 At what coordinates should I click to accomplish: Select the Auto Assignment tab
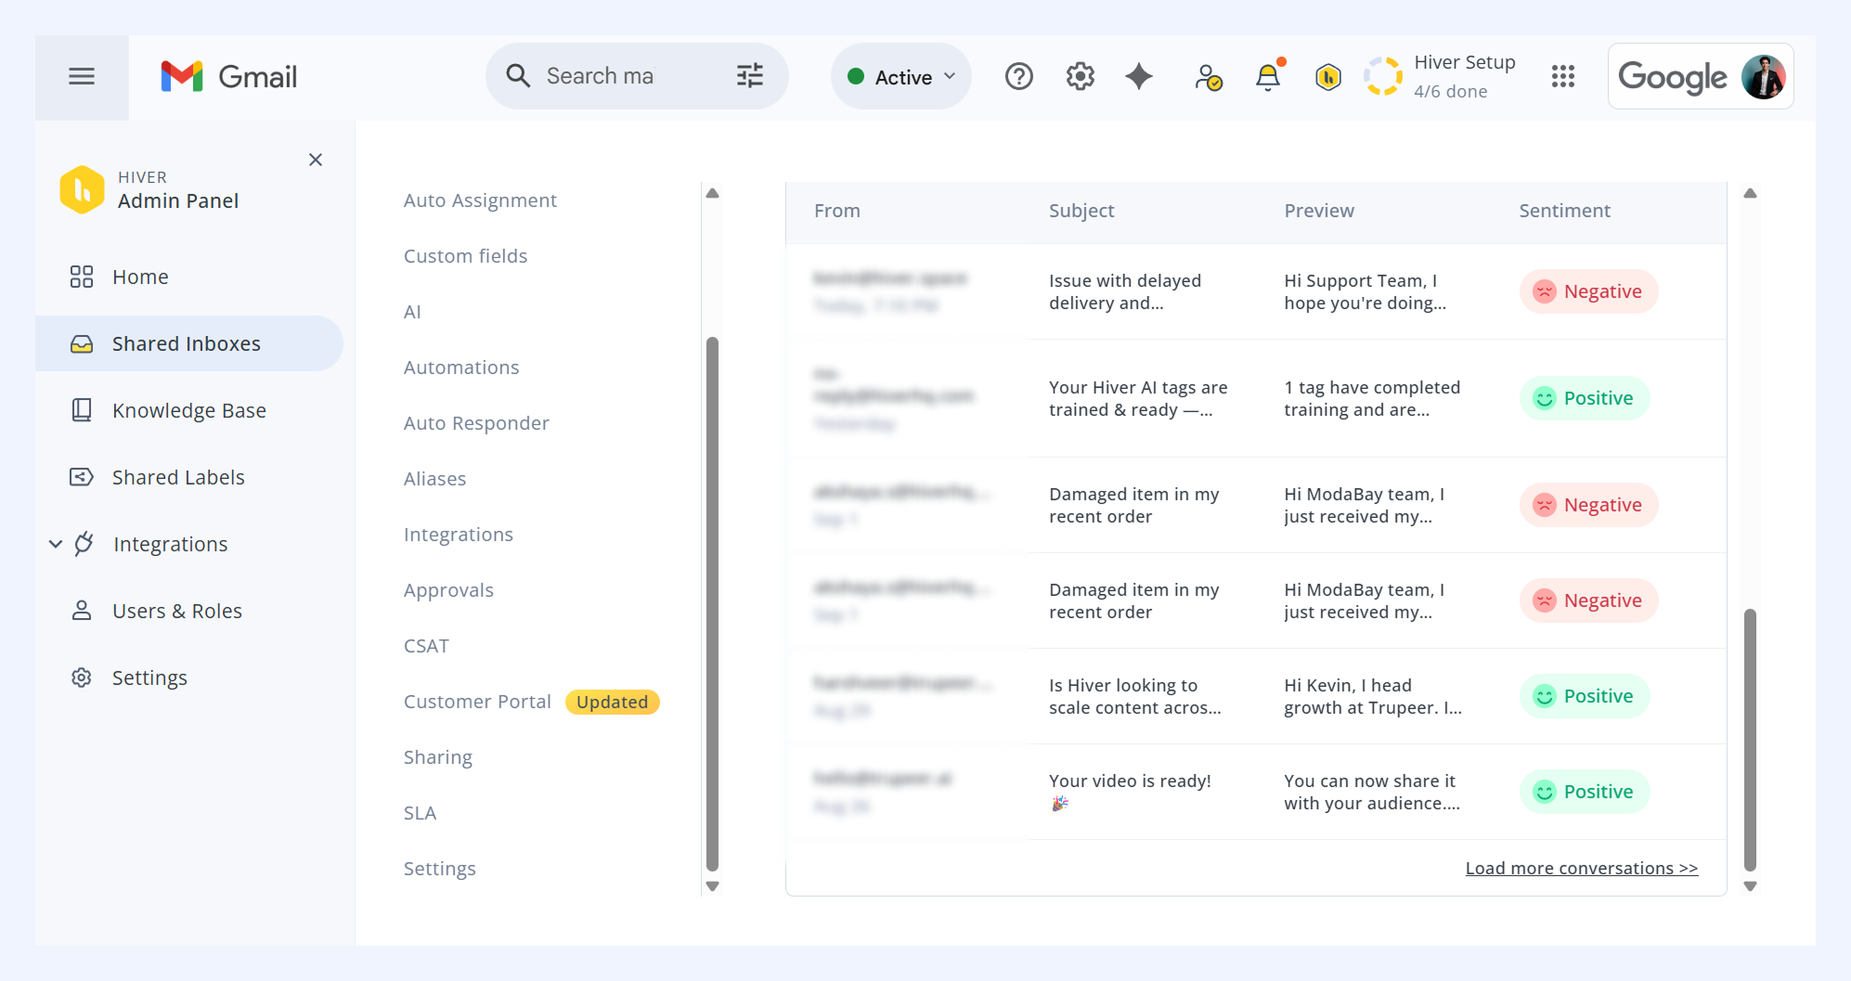(x=480, y=200)
